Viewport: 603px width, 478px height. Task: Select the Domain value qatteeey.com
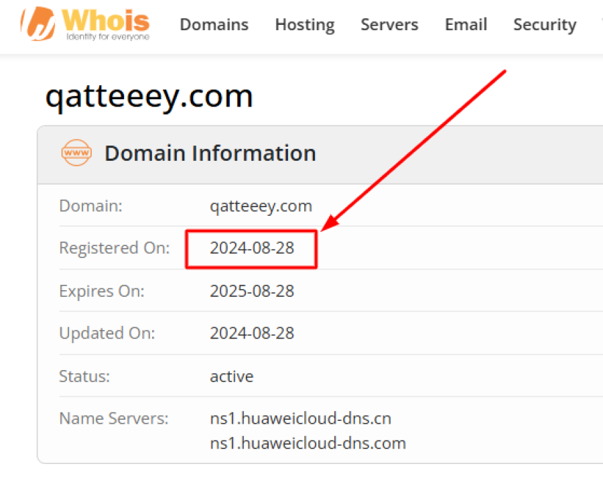click(x=261, y=206)
